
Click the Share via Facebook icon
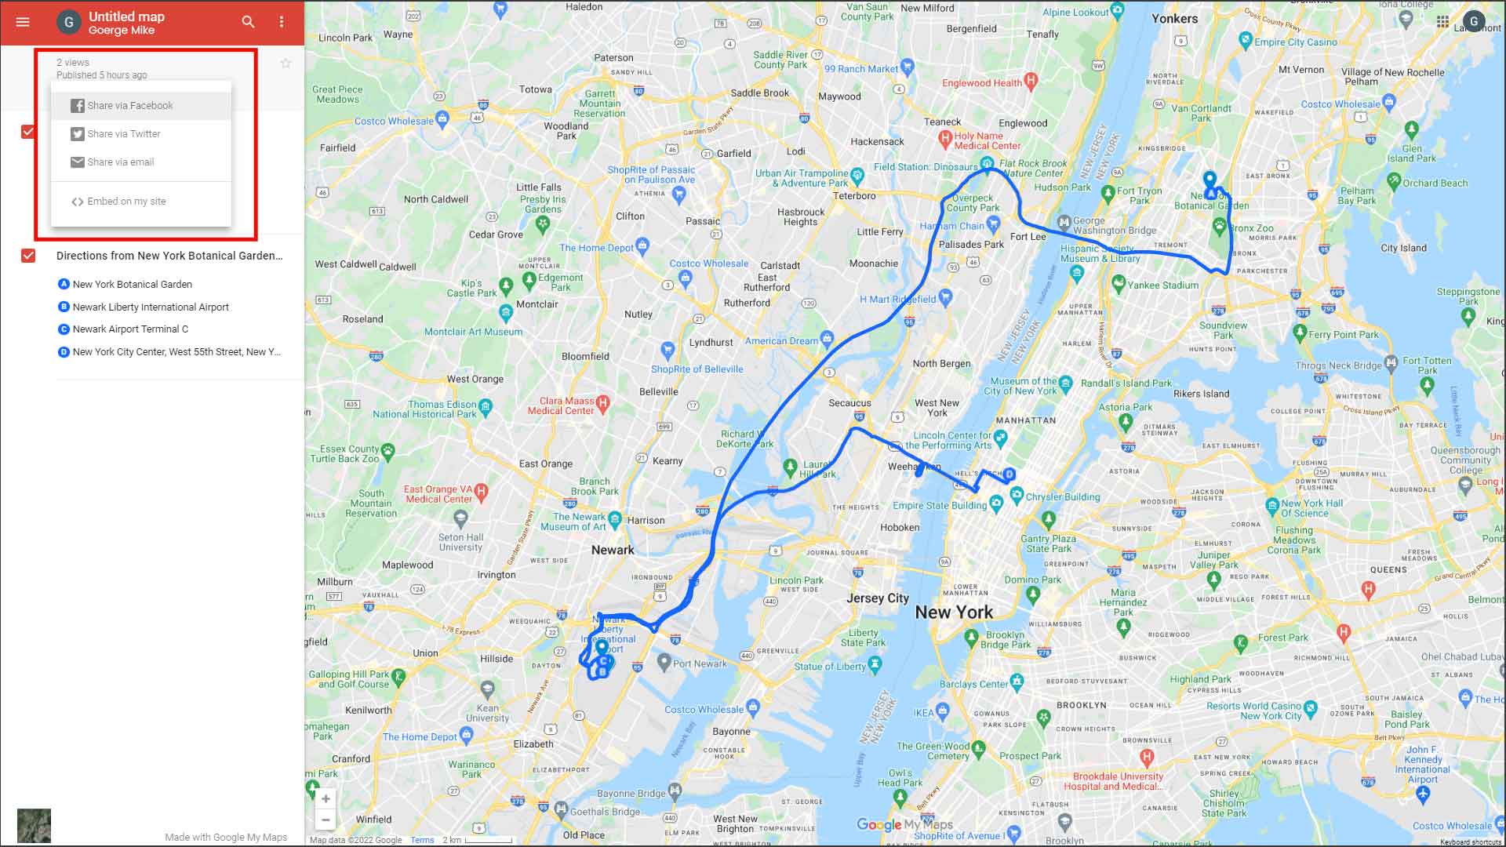(77, 106)
